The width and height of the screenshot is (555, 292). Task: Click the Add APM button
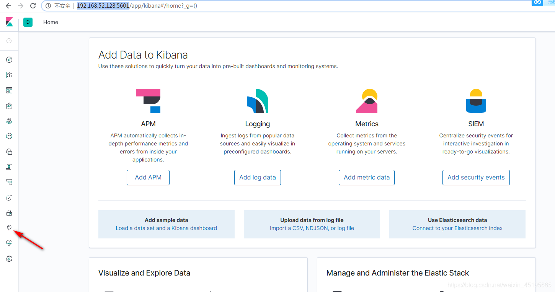click(148, 178)
